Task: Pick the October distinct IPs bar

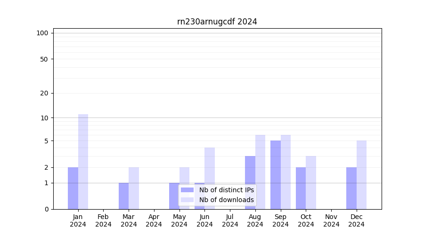Action: (301, 188)
